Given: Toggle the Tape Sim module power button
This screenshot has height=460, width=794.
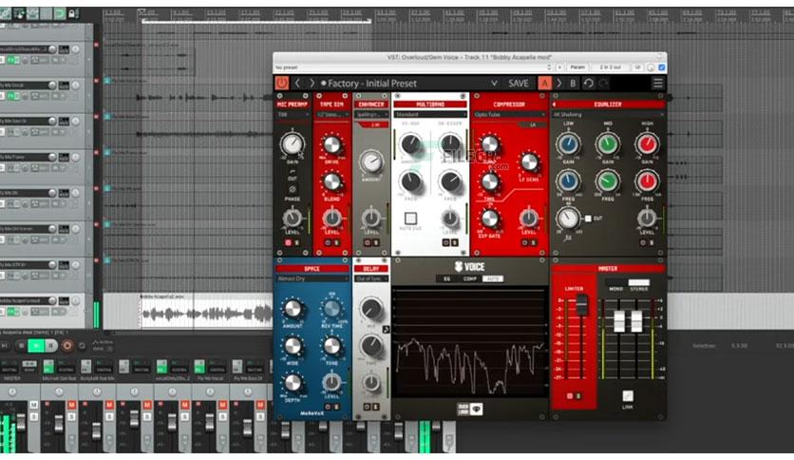Looking at the screenshot, I should [x=328, y=242].
